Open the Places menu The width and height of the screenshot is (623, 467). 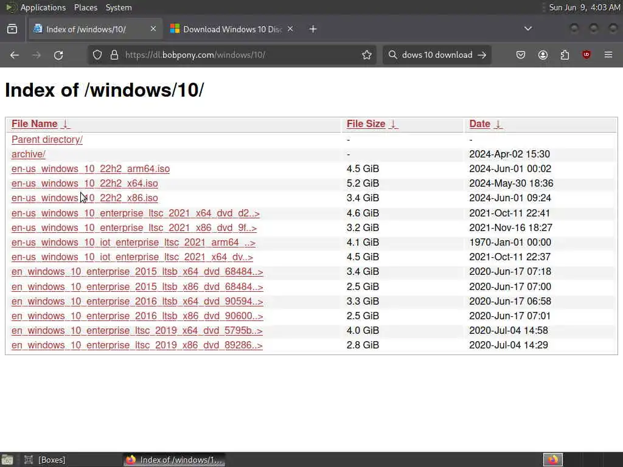[x=85, y=7]
